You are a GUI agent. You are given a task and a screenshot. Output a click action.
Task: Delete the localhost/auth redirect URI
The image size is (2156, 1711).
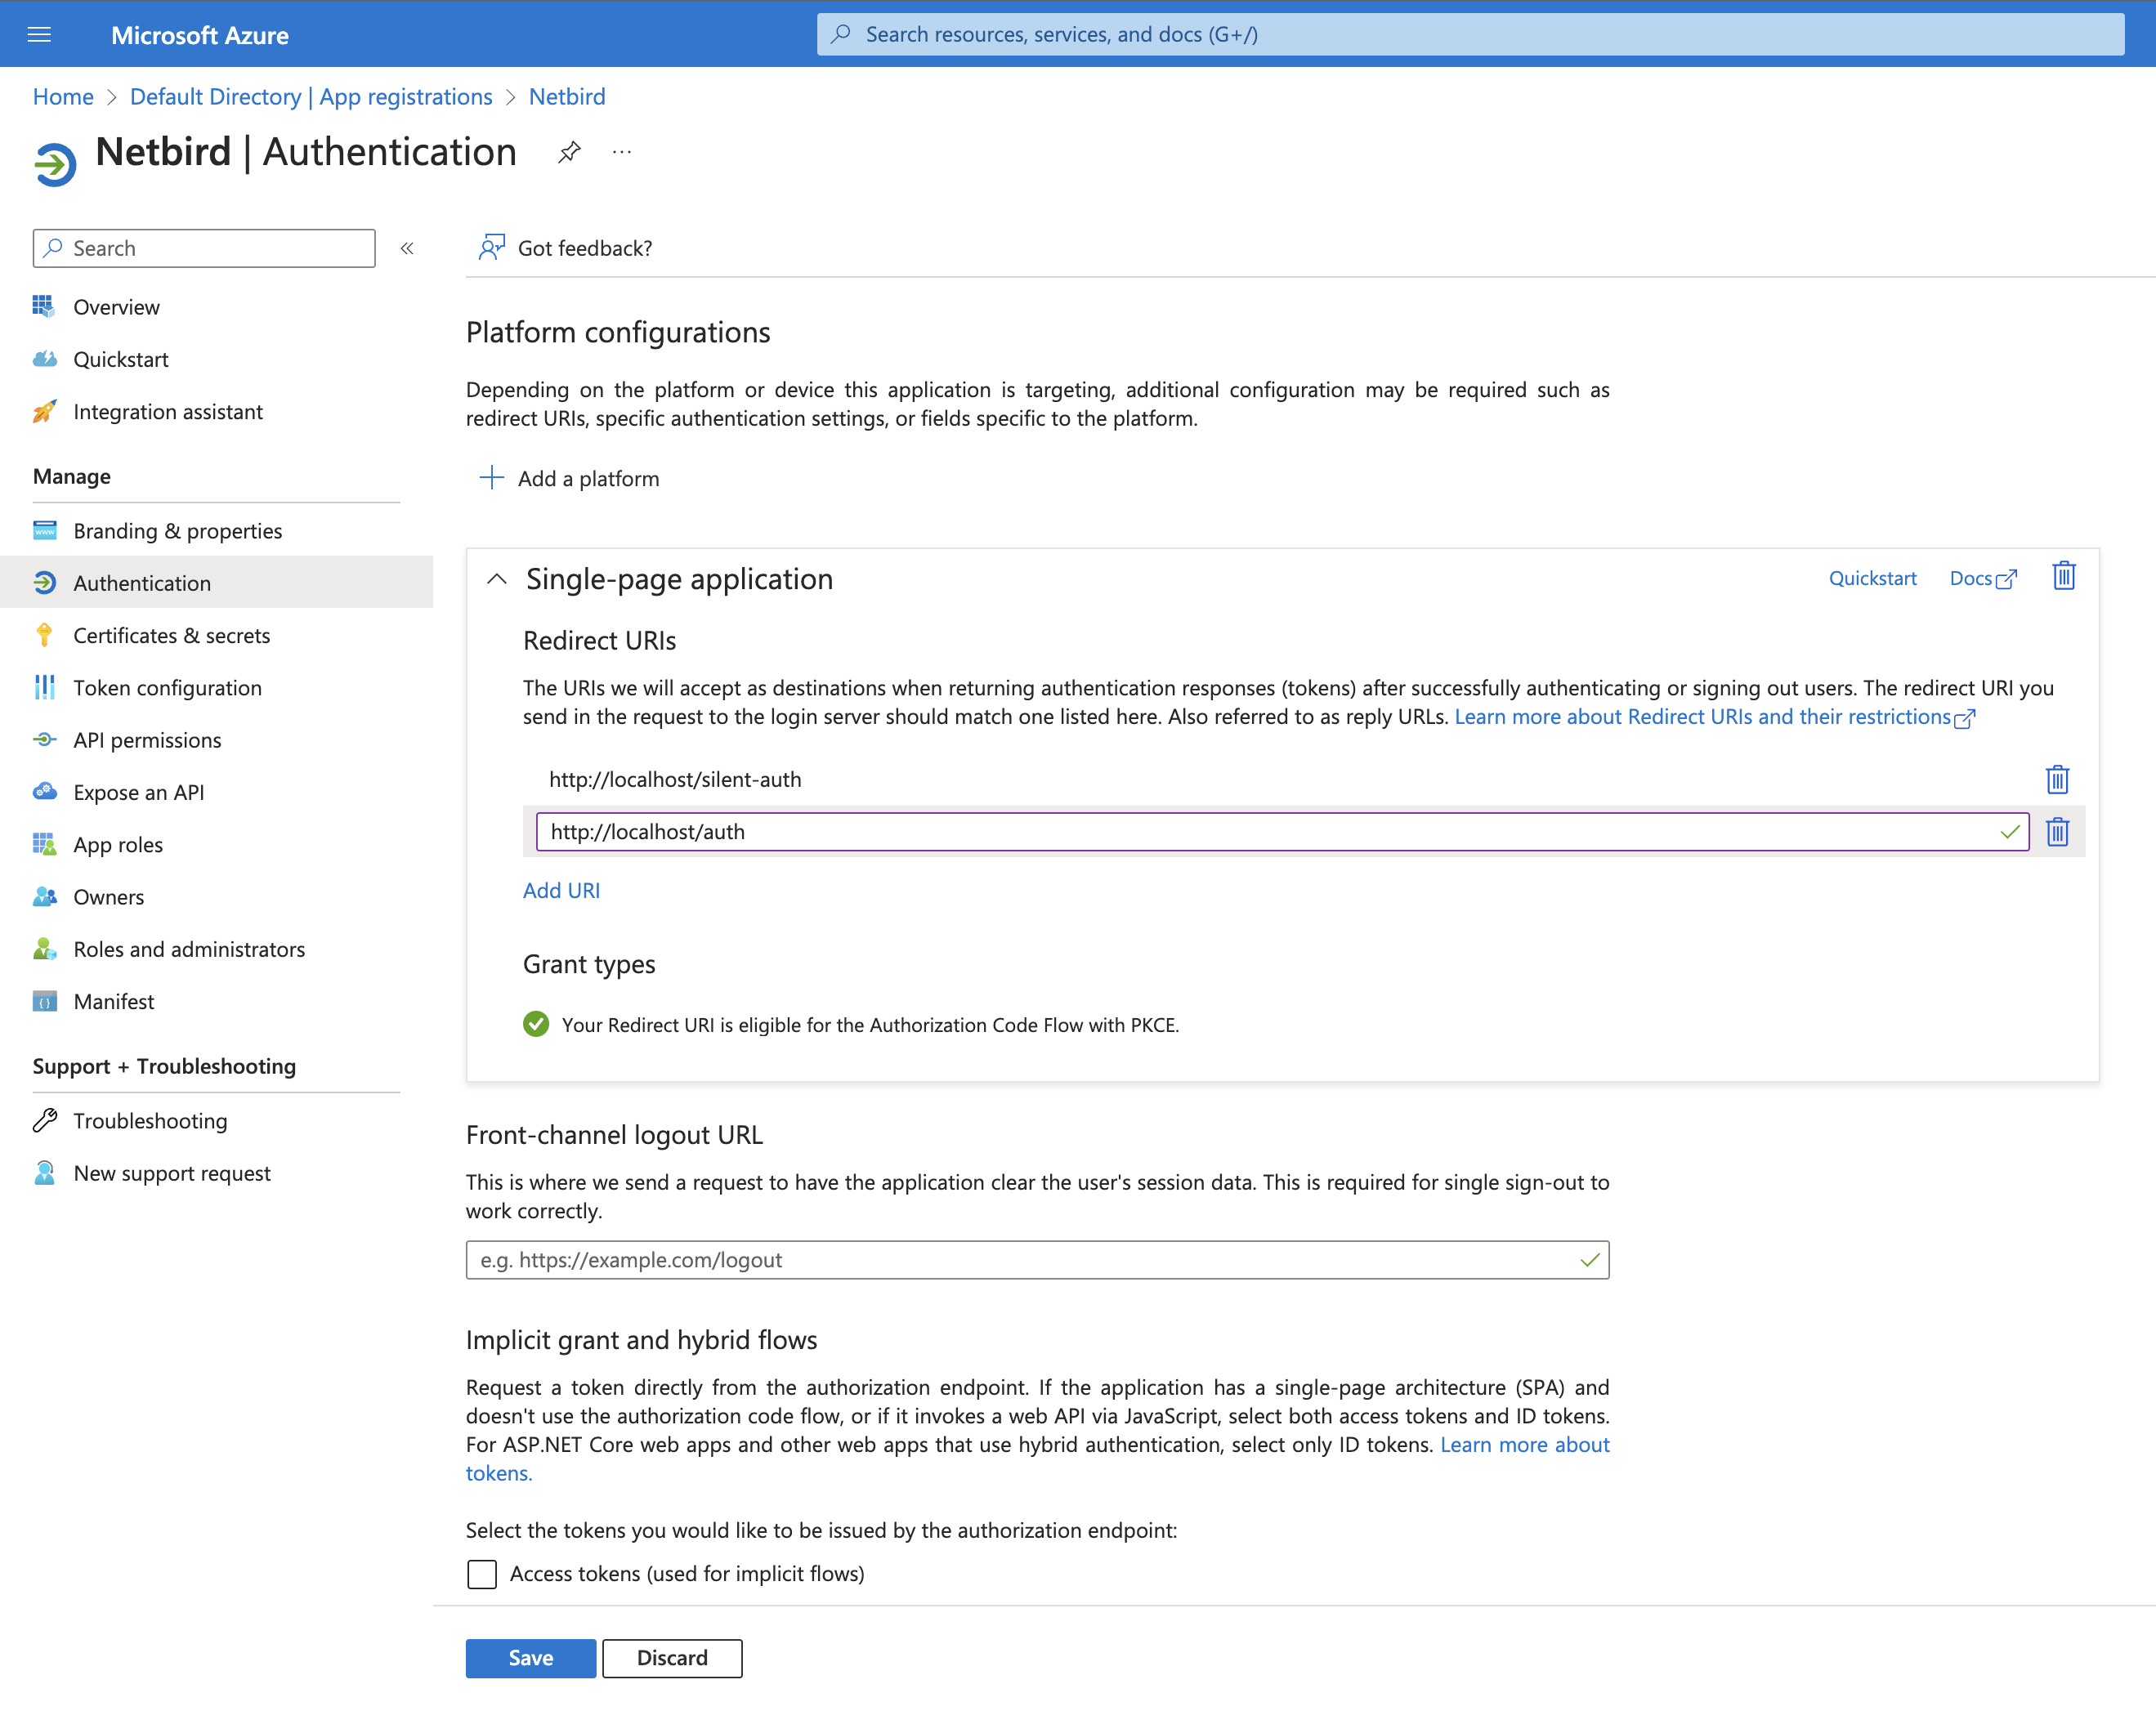point(2056,831)
